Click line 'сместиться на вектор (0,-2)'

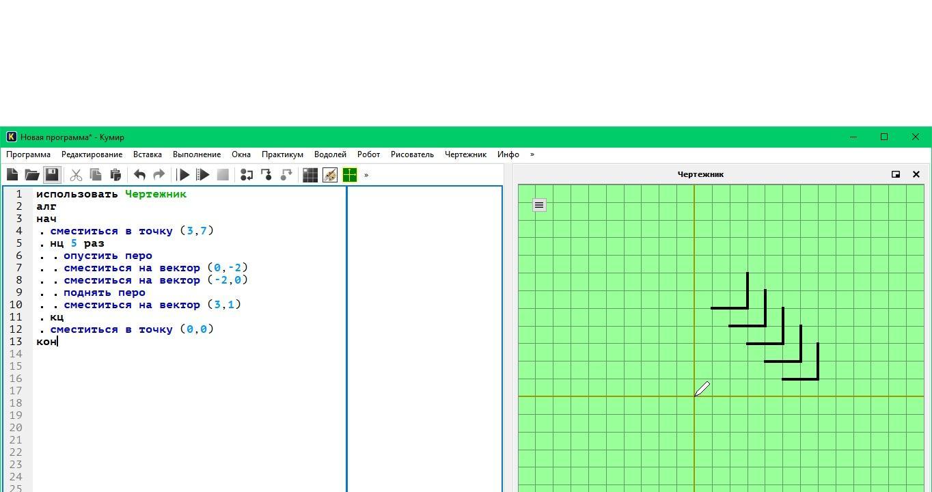[x=156, y=268]
